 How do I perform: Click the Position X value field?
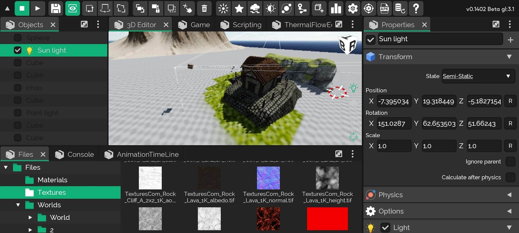(394, 101)
